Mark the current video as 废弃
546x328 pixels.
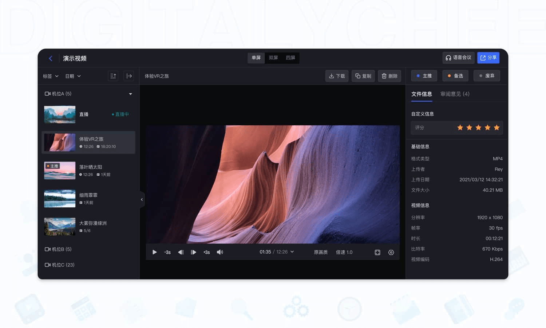pyautogui.click(x=487, y=75)
